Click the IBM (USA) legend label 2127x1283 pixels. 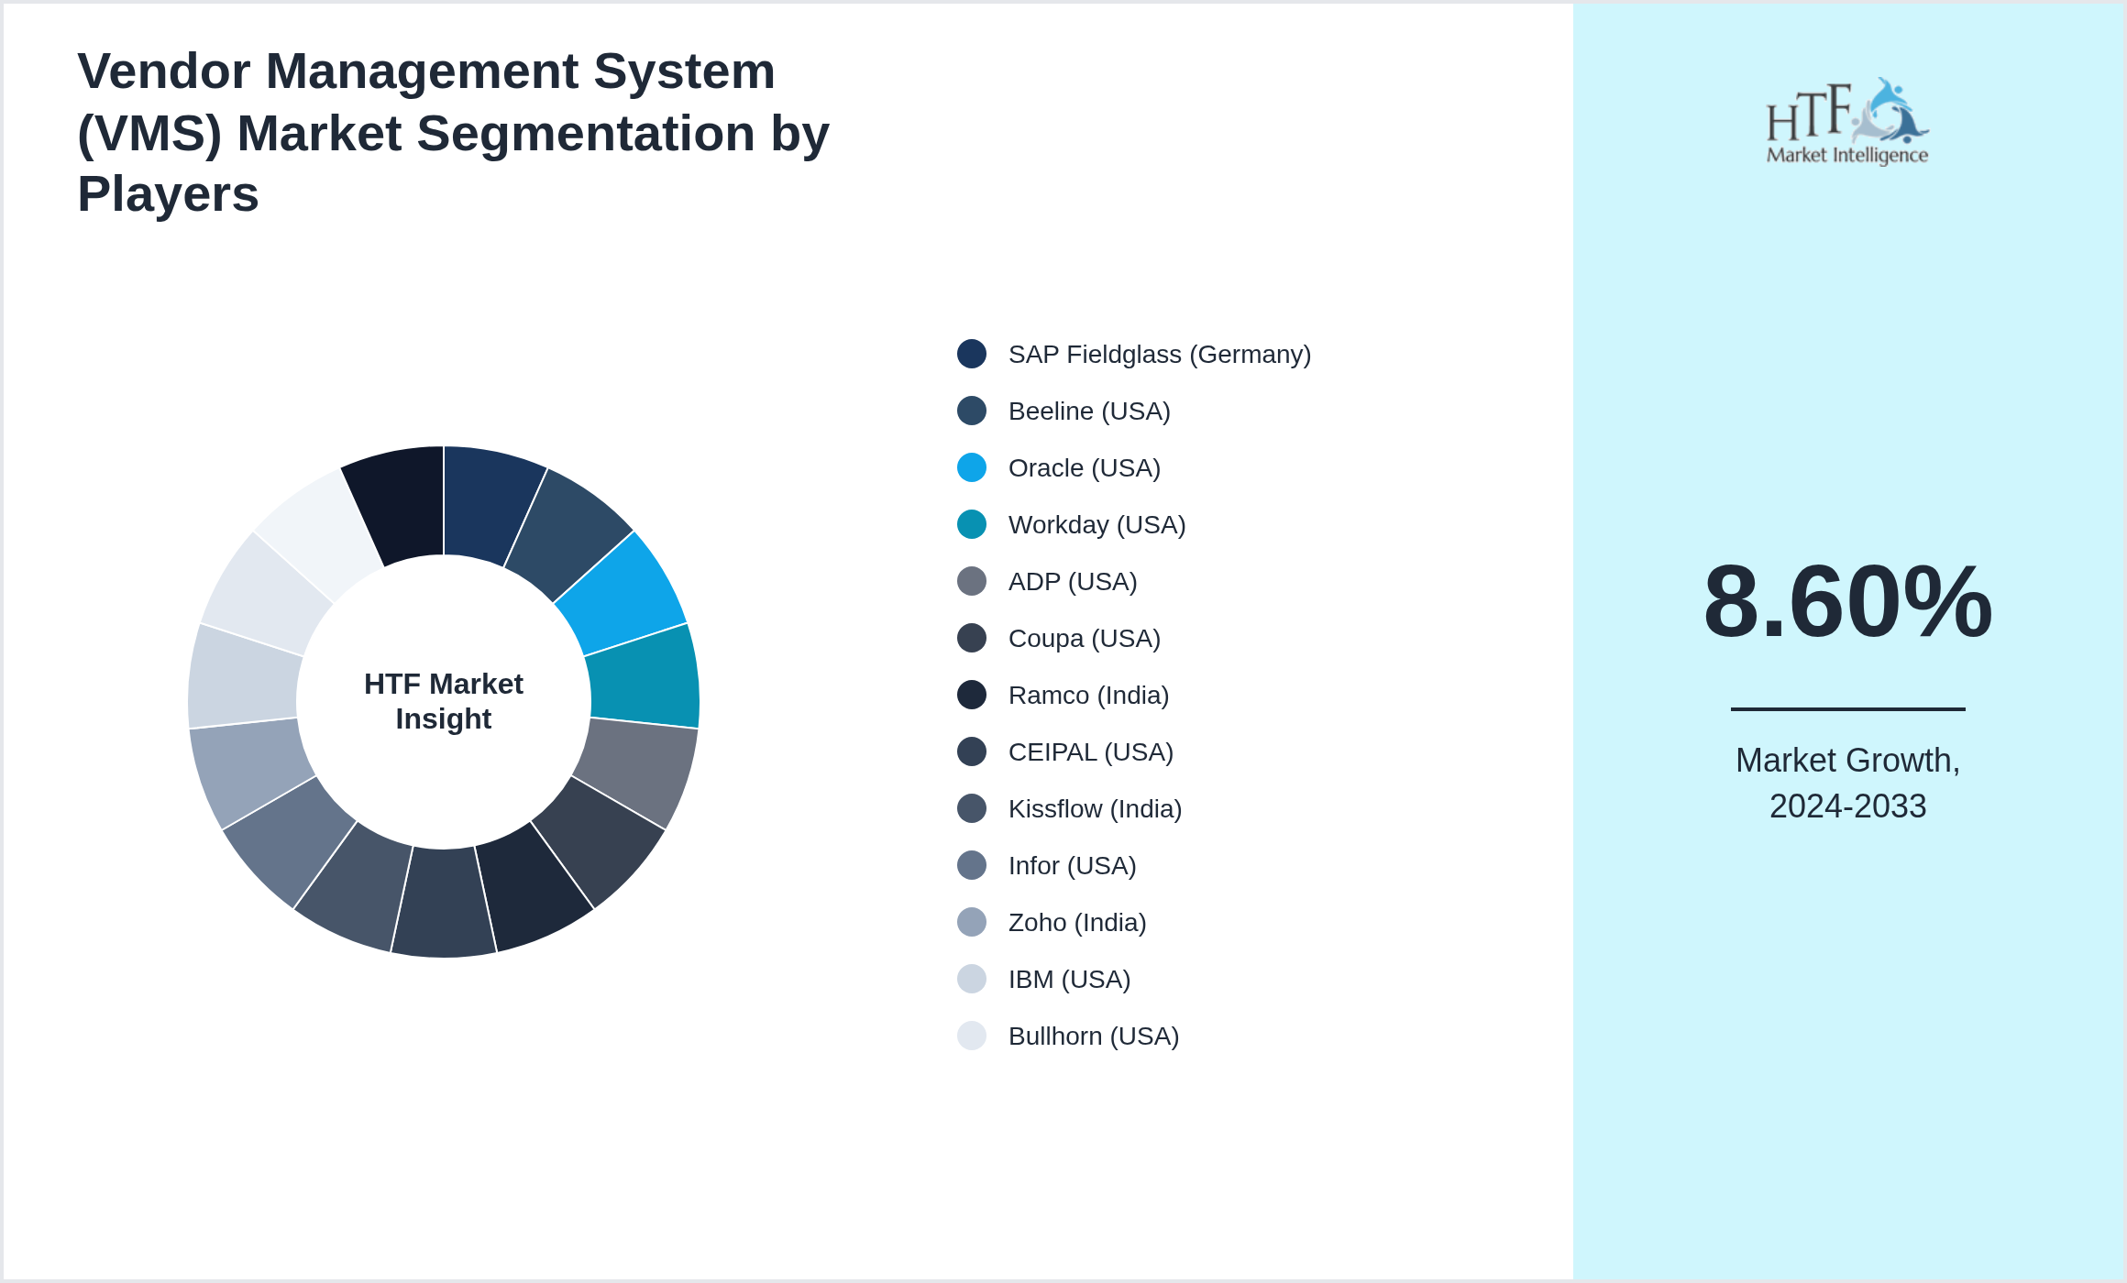point(1070,980)
